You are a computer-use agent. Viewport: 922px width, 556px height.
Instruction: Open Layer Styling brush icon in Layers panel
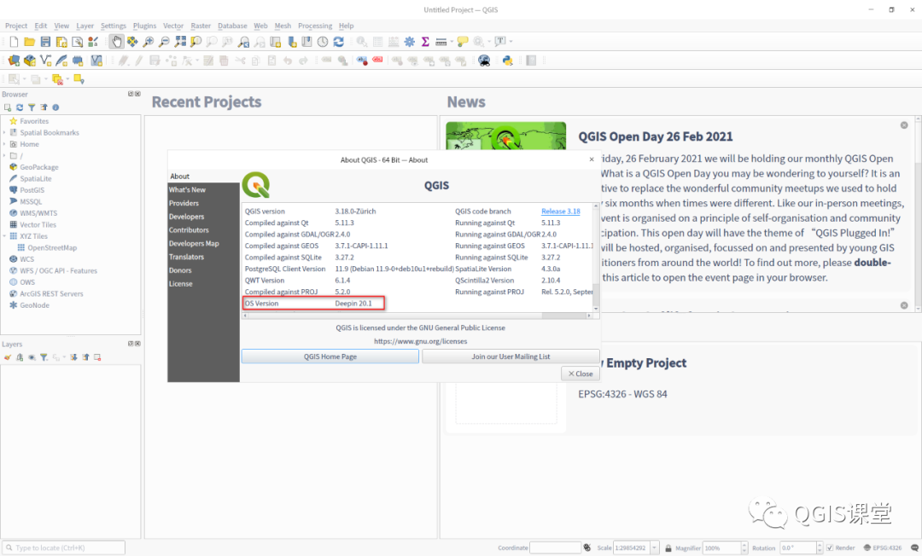pyautogui.click(x=8, y=357)
